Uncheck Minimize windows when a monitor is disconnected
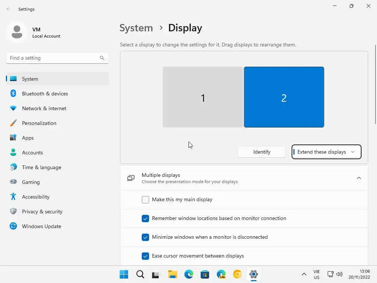 [145, 237]
